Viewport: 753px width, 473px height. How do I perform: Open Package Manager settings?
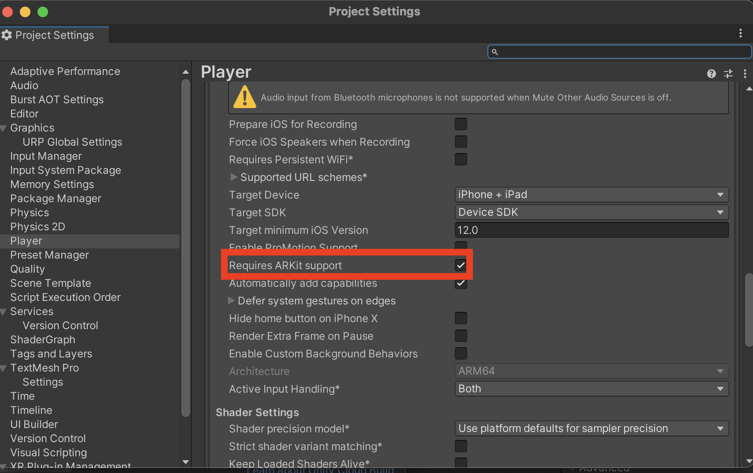pos(56,198)
